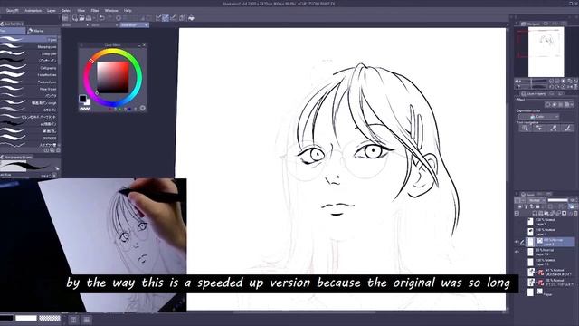
Task: Click the Navigator flip horizontal icon
Action: (570, 87)
